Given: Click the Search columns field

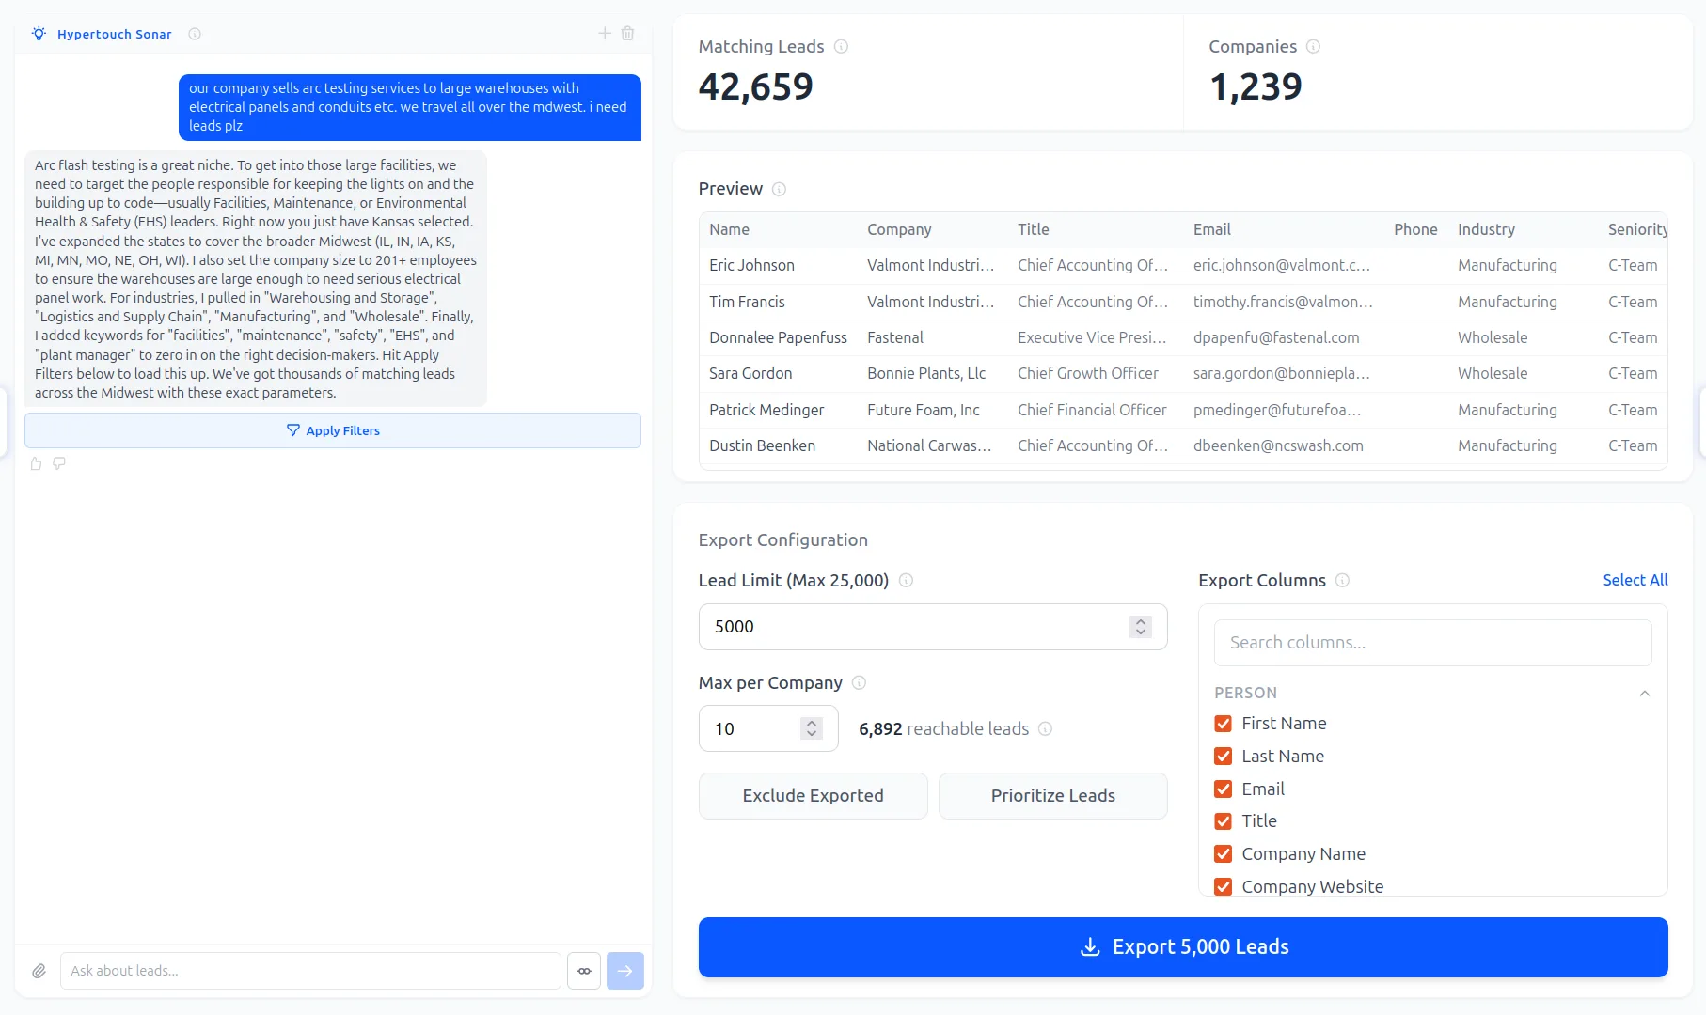Looking at the screenshot, I should (1432, 643).
